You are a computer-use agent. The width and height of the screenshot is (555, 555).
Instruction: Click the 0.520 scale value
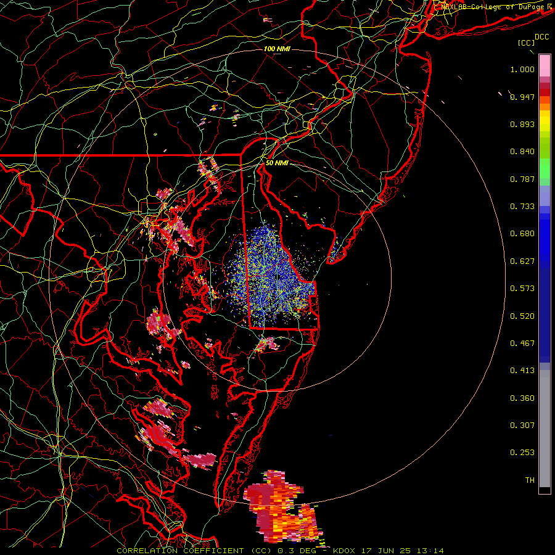[522, 316]
